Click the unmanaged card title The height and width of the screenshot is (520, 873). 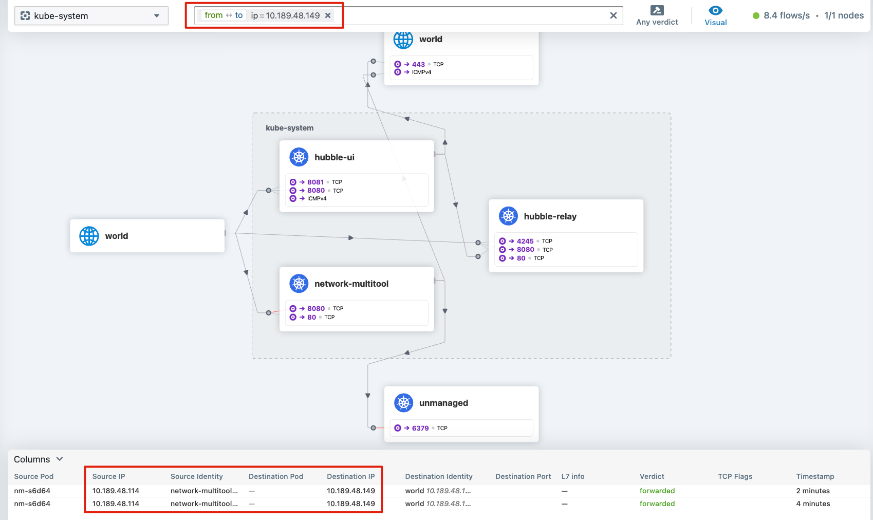[x=443, y=403]
